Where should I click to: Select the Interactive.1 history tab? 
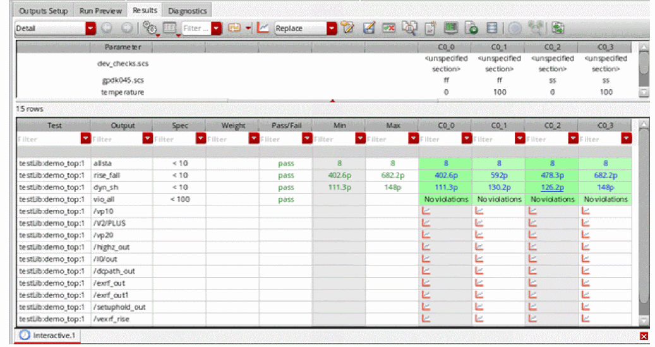coord(49,335)
